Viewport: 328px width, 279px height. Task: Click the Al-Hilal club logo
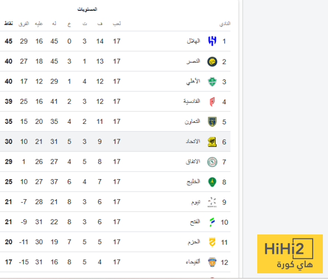click(x=212, y=41)
